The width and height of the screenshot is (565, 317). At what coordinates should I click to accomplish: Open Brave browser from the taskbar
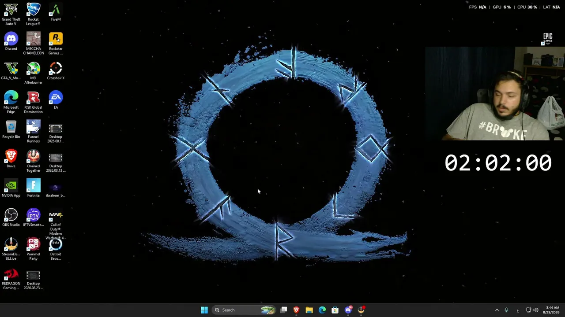(297, 310)
